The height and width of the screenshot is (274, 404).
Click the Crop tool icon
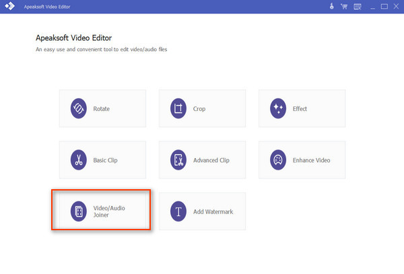[x=178, y=108]
